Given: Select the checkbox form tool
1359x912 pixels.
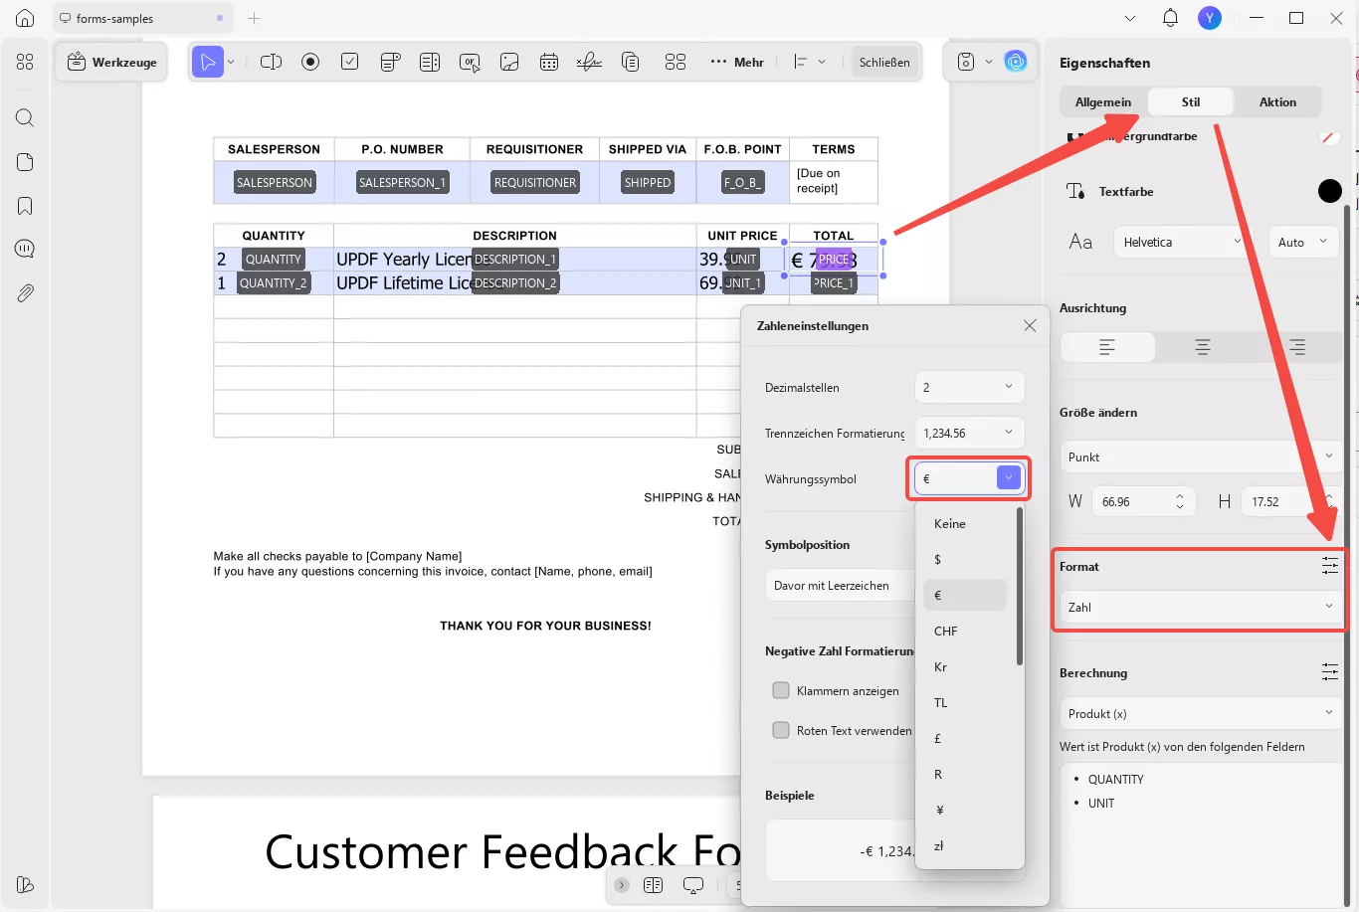Looking at the screenshot, I should (x=350, y=62).
